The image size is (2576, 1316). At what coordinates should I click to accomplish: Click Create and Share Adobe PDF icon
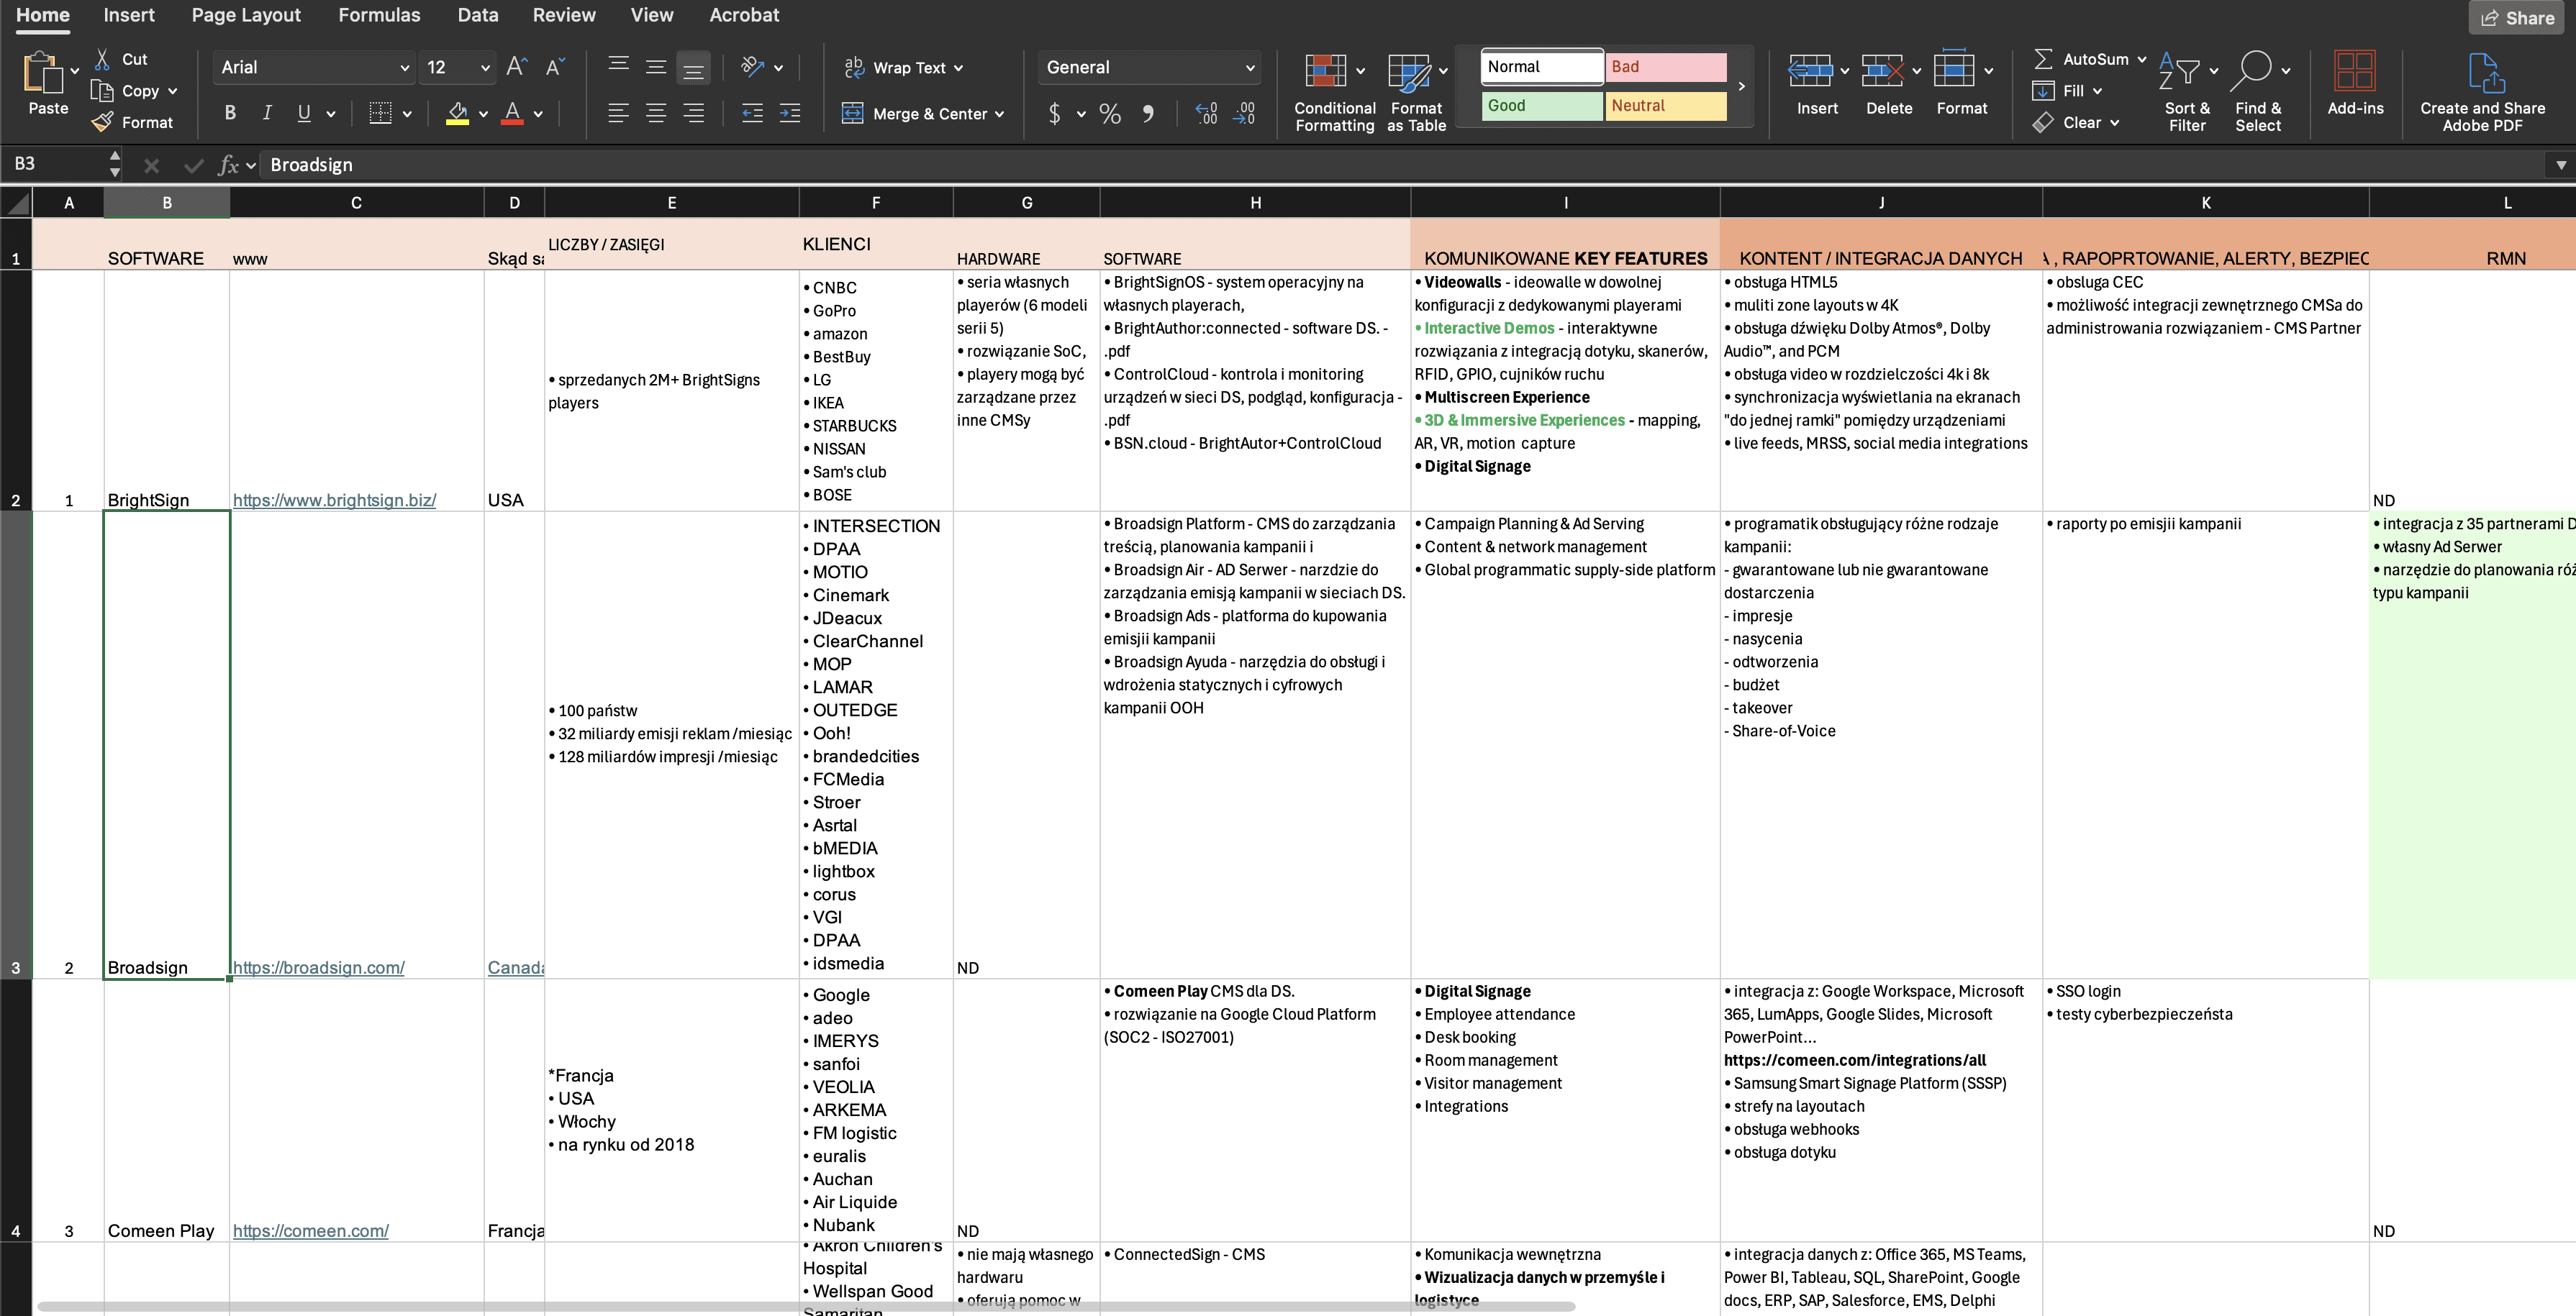(2485, 72)
